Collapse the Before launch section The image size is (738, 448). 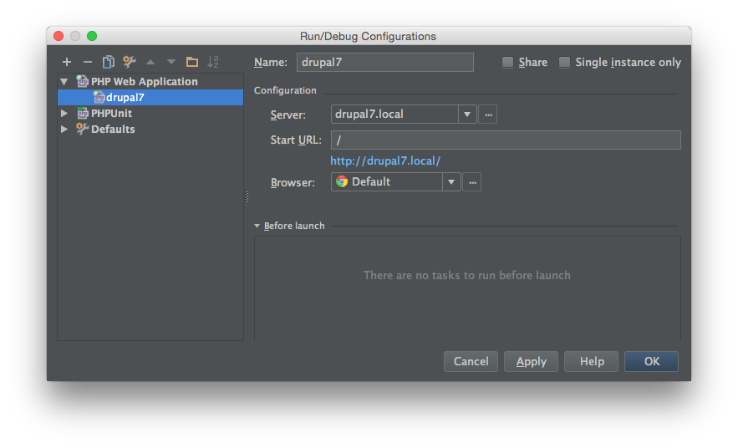[x=257, y=226]
